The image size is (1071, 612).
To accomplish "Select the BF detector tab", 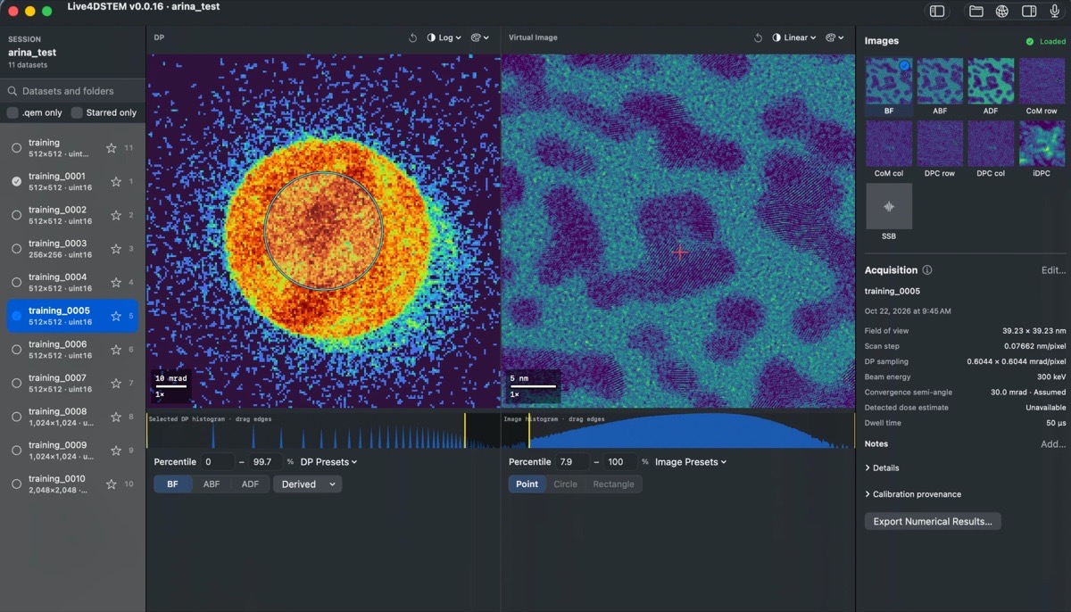I will 173,484.
